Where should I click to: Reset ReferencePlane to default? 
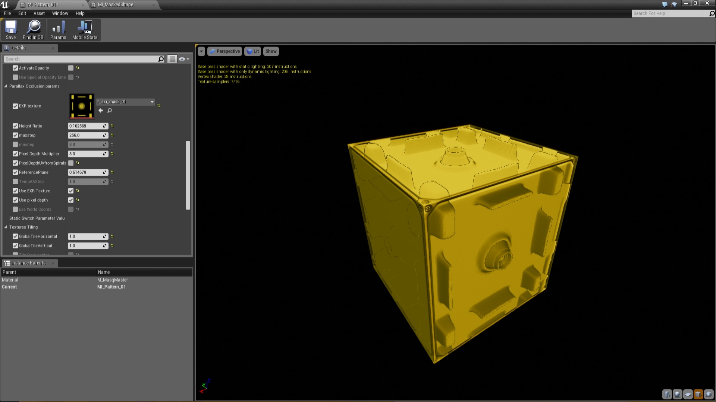coord(112,172)
